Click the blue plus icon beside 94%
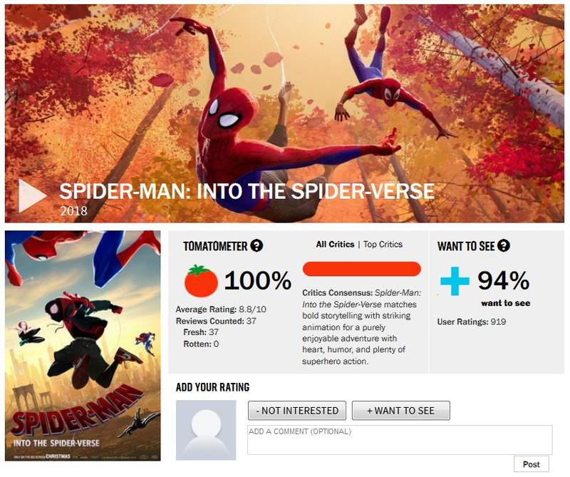570x477 pixels. [455, 281]
